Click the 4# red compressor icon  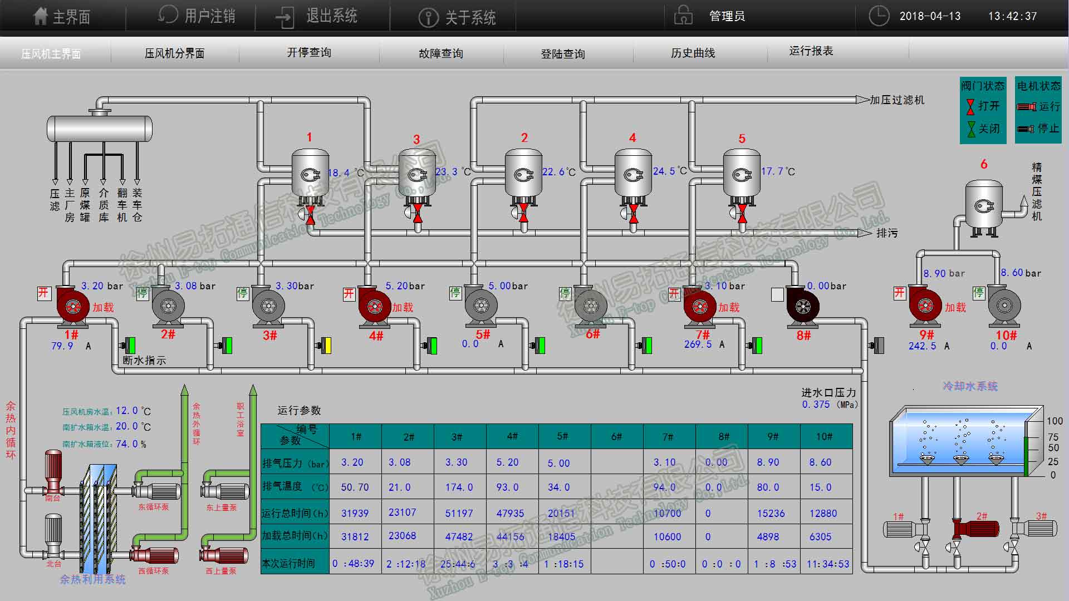point(374,306)
